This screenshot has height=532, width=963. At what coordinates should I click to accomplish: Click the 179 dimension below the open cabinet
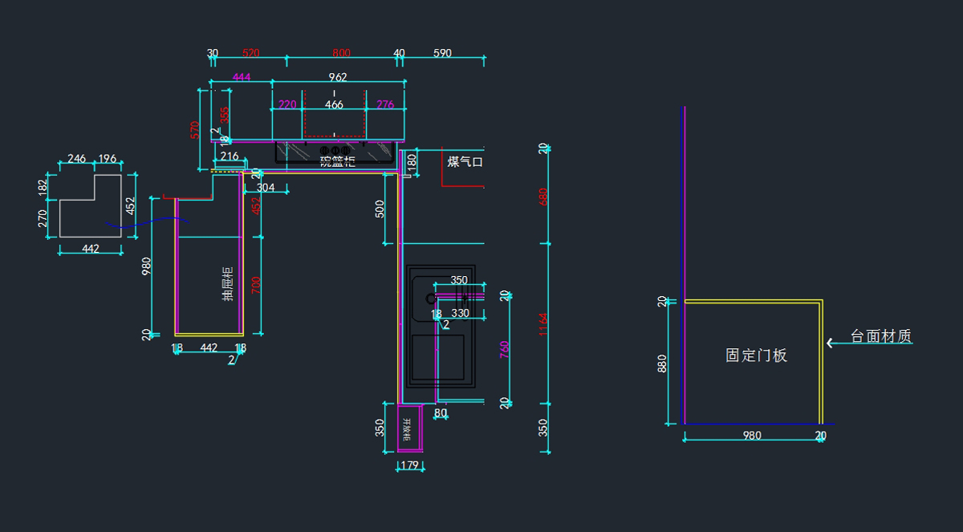pos(409,465)
